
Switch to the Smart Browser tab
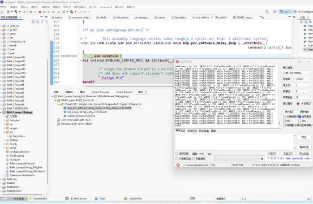click(100, 92)
